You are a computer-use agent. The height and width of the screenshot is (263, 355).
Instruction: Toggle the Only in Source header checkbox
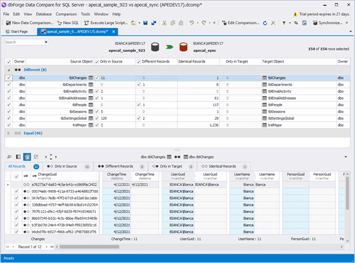97,61
